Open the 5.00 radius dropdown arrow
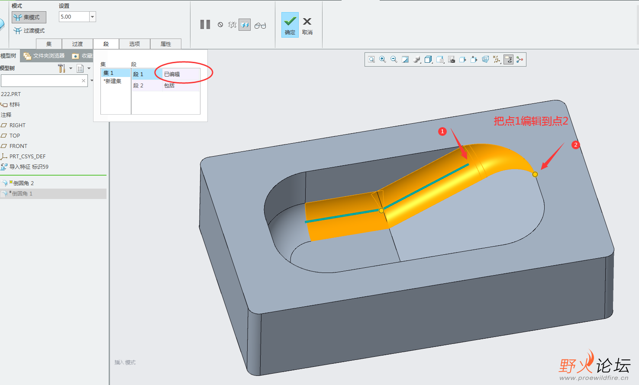639x385 pixels. coord(92,17)
